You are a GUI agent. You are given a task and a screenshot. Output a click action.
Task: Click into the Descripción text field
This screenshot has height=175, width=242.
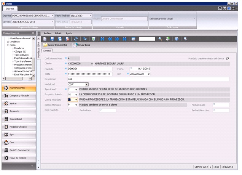point(148,79)
